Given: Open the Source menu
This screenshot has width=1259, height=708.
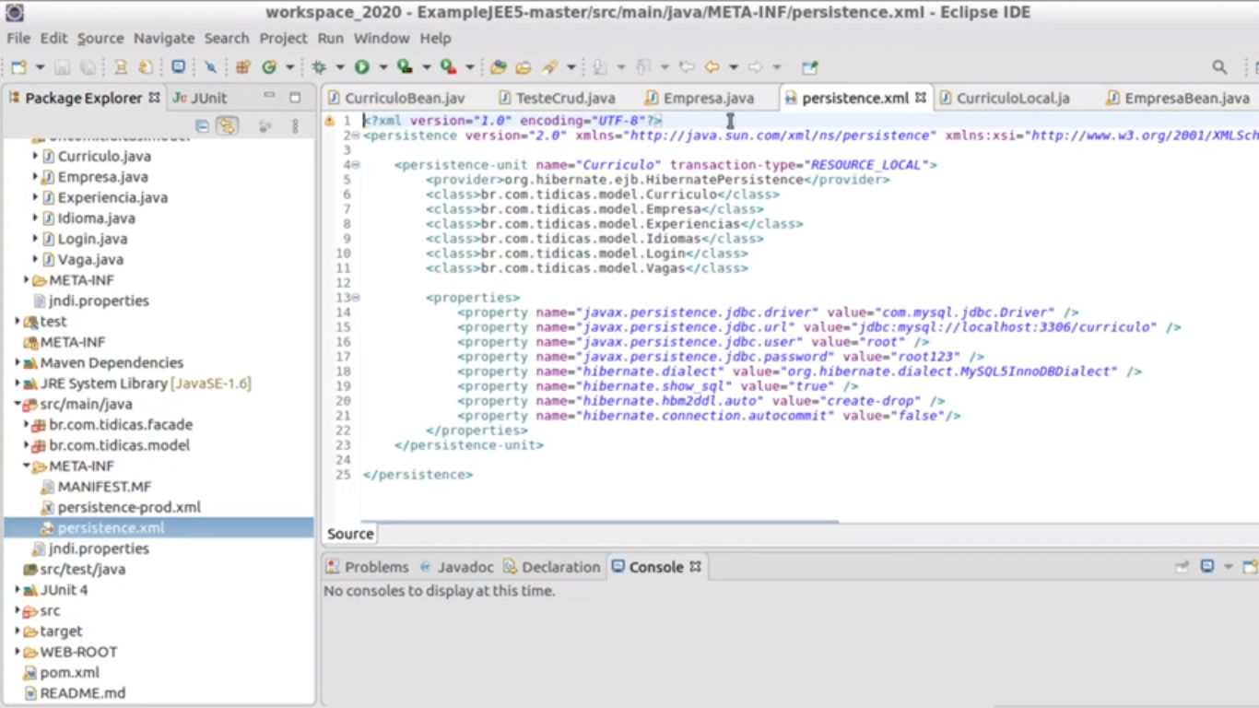Looking at the screenshot, I should (x=100, y=38).
